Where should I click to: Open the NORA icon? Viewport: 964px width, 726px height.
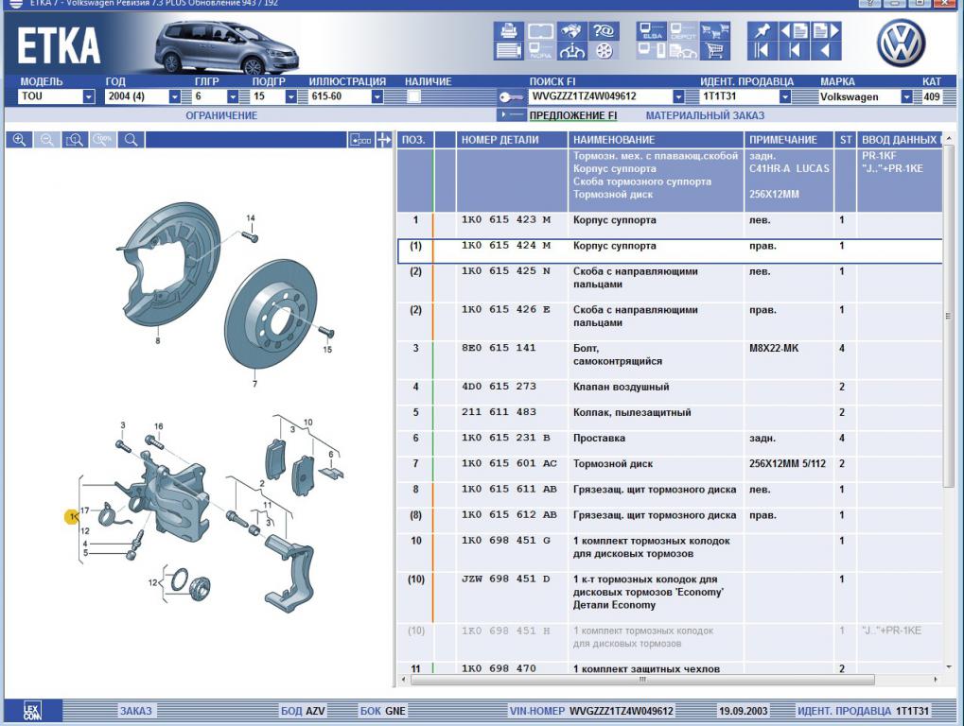pos(540,51)
